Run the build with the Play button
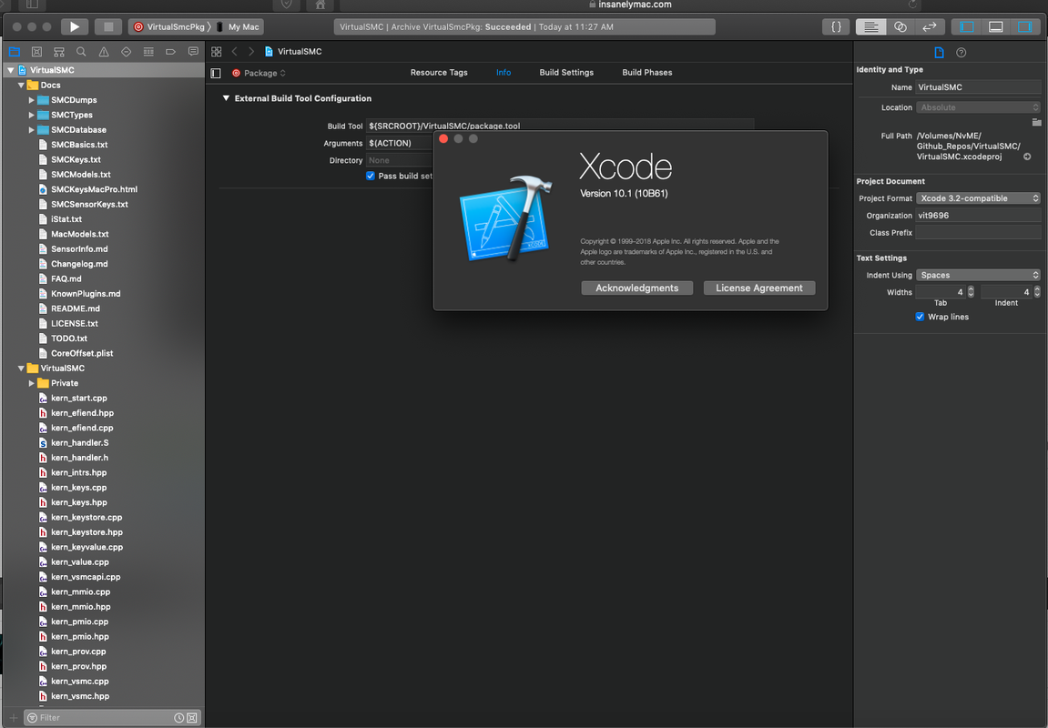The height and width of the screenshot is (728, 1048). coord(74,26)
